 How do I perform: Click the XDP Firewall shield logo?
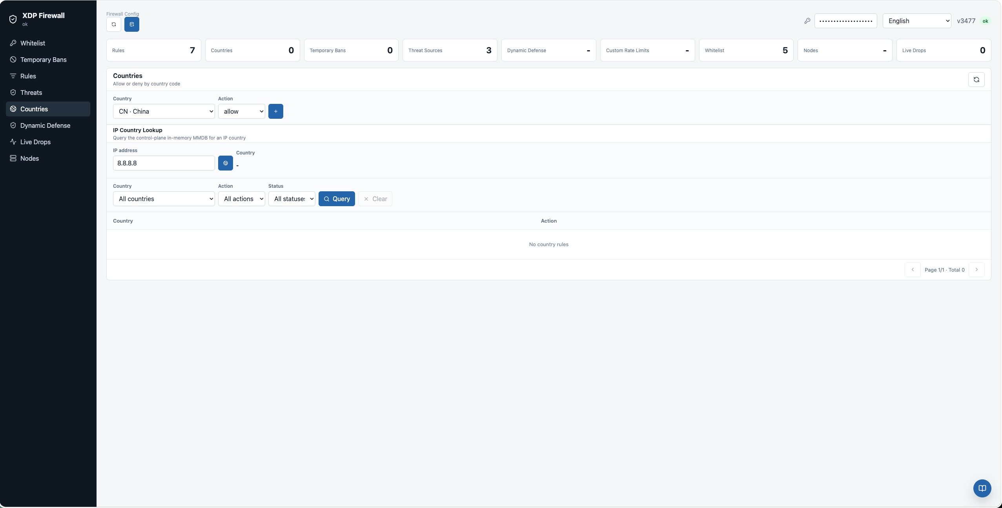coord(13,19)
